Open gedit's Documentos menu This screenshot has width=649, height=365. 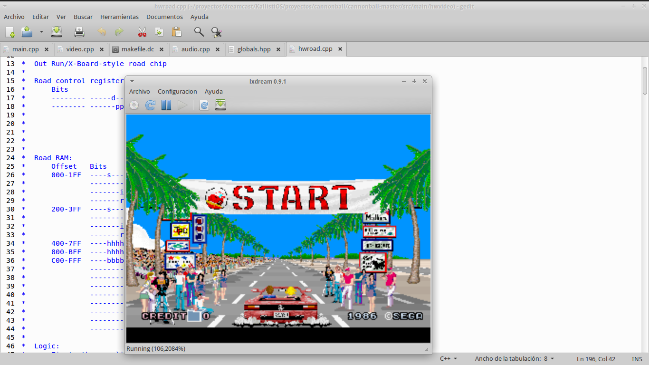164,17
